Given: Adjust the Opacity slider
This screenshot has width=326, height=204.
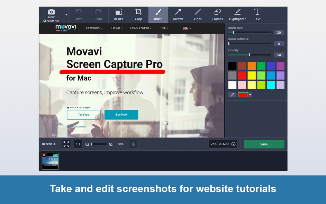Looking at the screenshot, I should point(250,55).
